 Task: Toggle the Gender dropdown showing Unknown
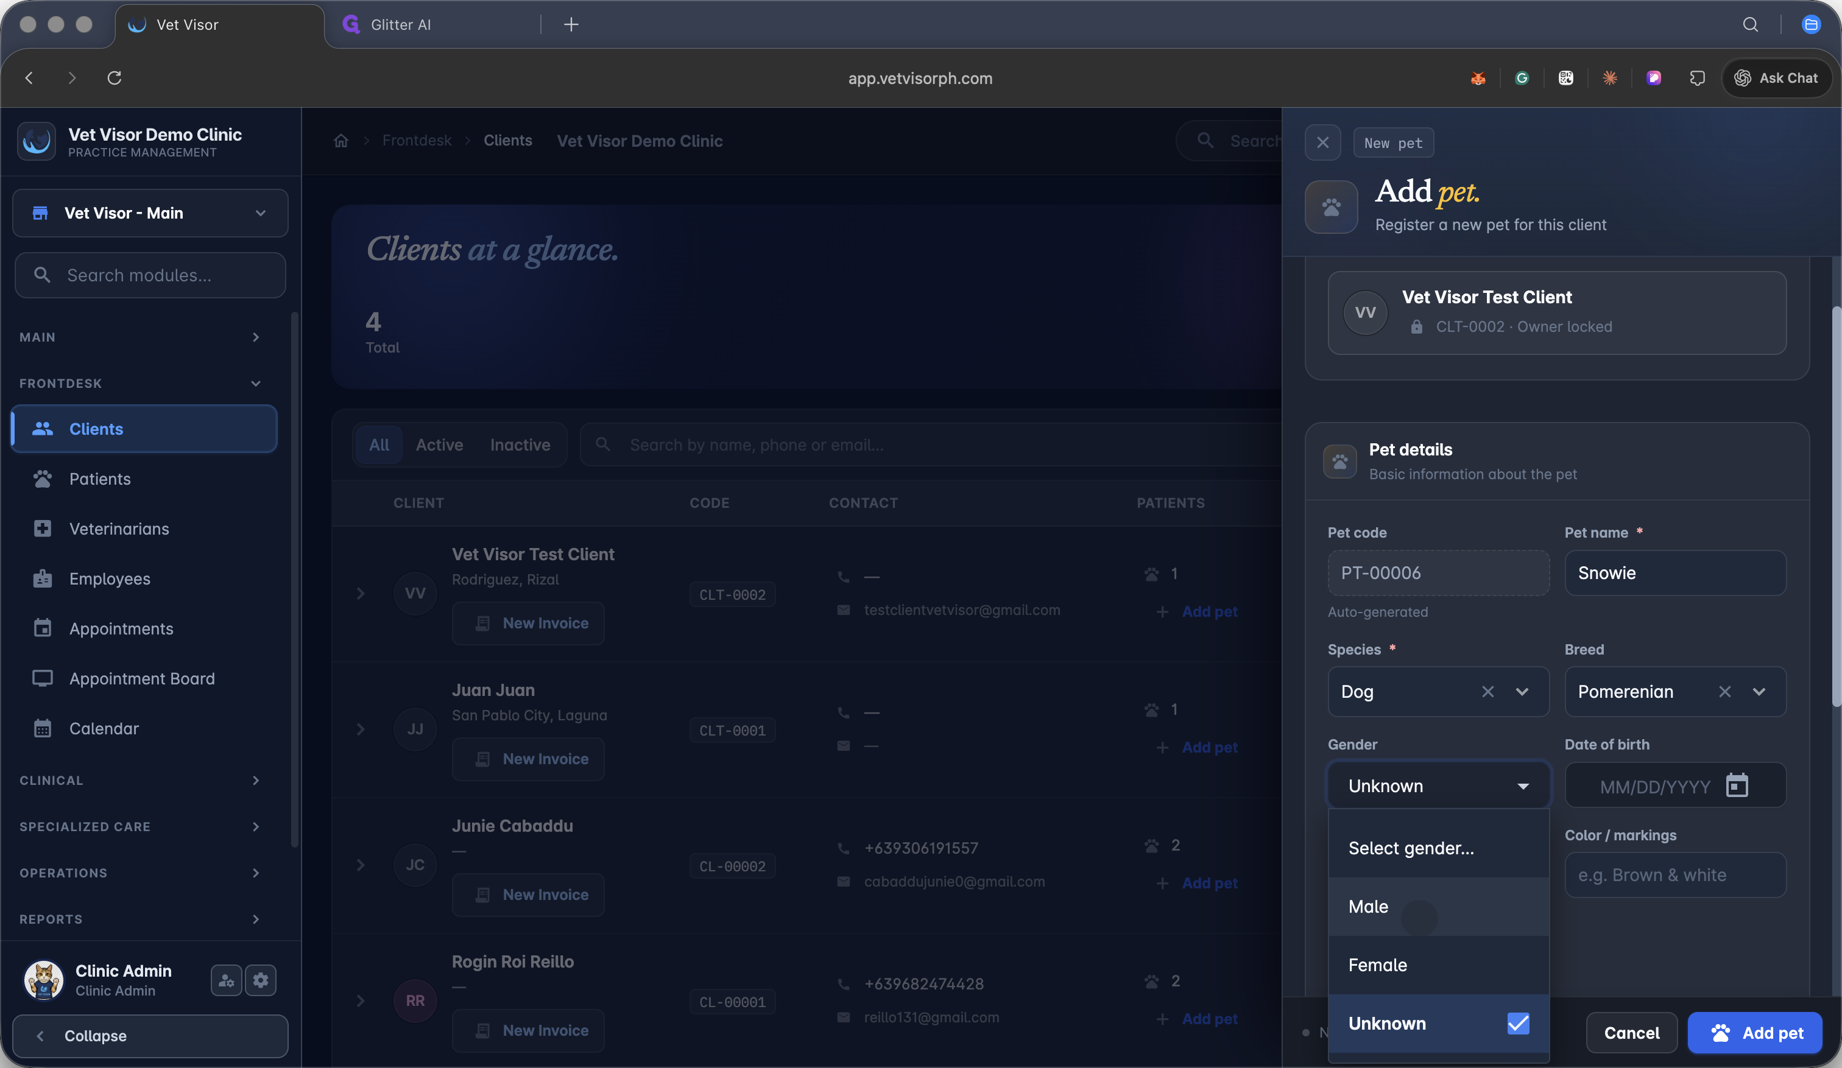pos(1438,785)
